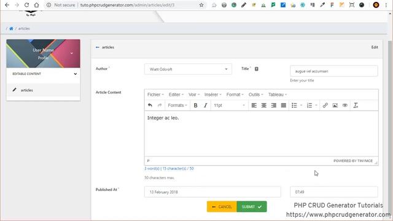
Task: Preview the article content
Action: click(345, 106)
